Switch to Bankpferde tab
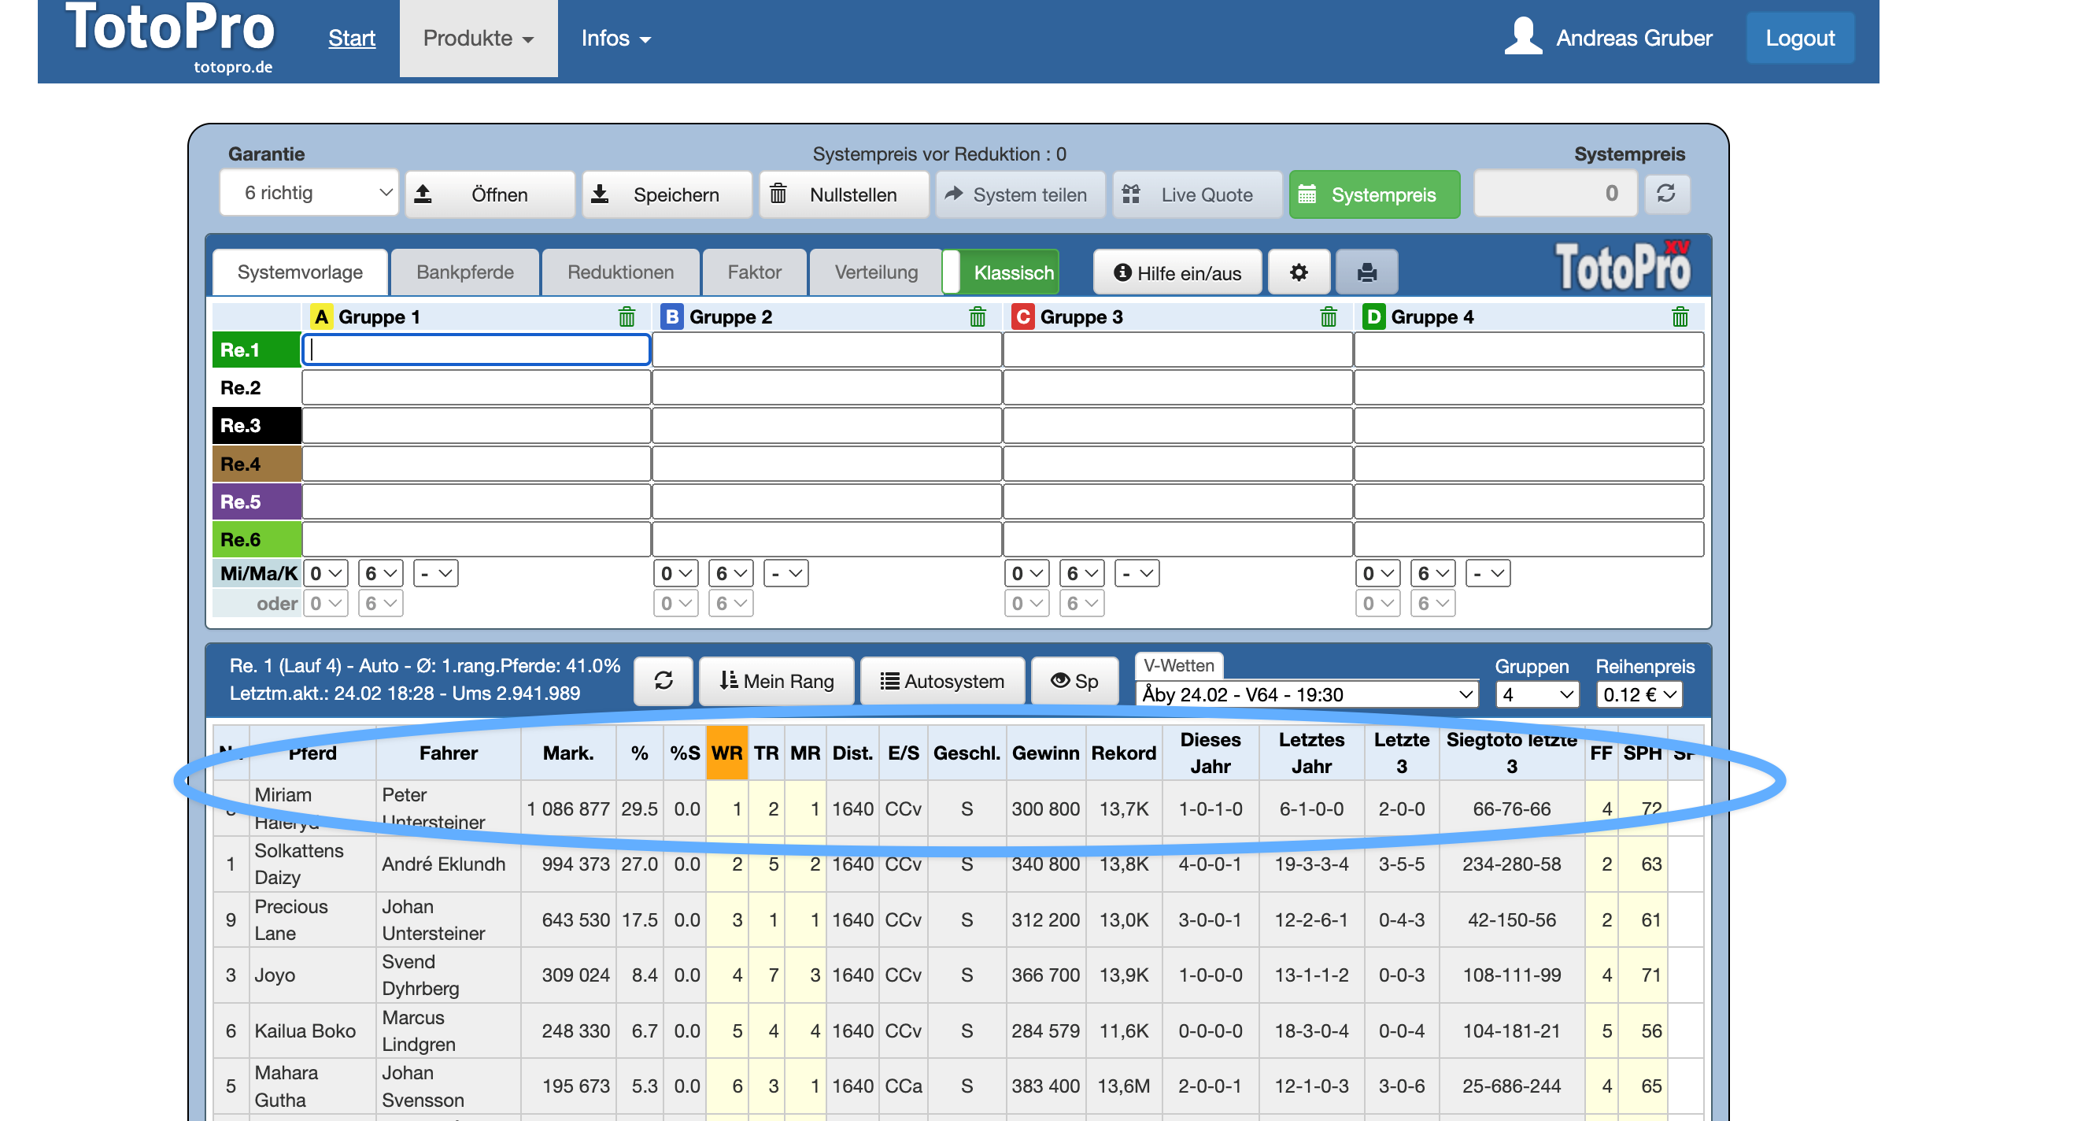The image size is (2081, 1121). click(x=464, y=272)
